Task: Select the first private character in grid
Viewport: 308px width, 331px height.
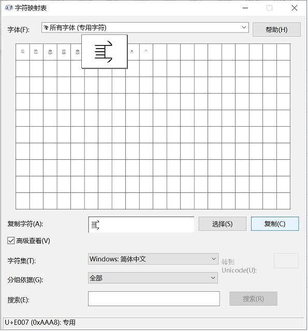Action: coord(23,52)
